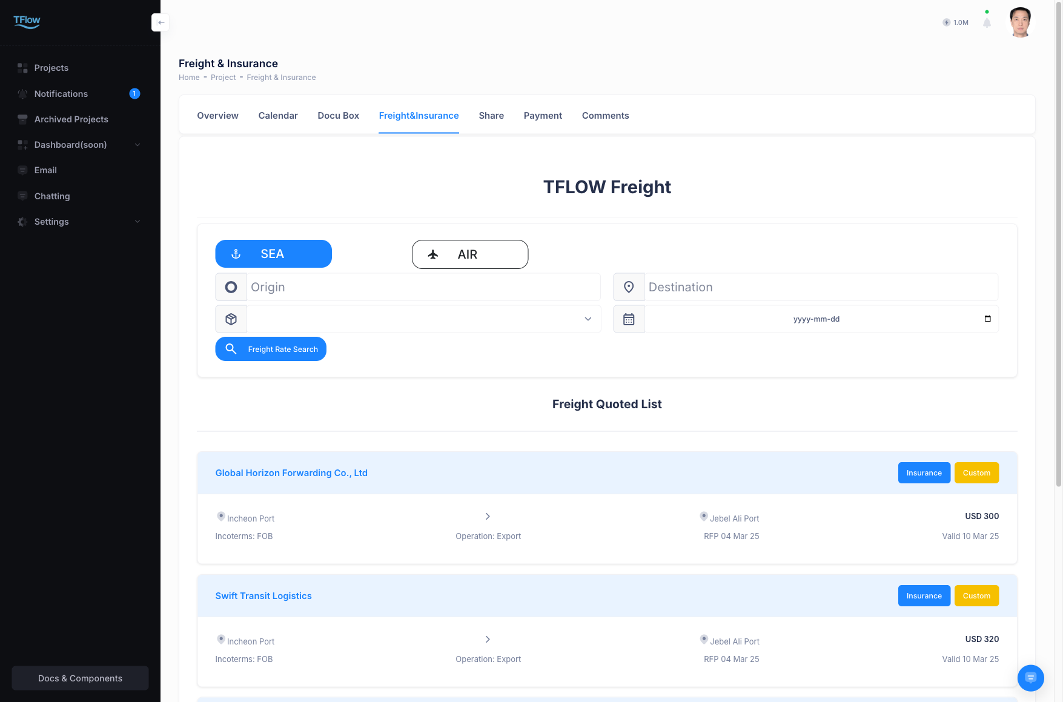
Task: Go to Home breadcrumb
Action: [x=189, y=78]
